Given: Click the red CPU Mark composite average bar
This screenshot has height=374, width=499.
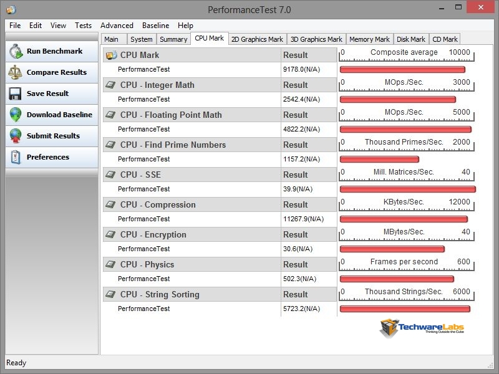Looking at the screenshot, I should point(402,69).
